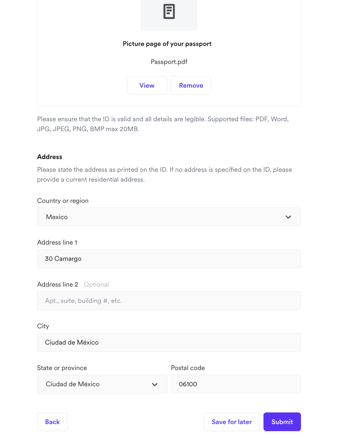Click the chevron arrow beside Mexico
This screenshot has width=348, height=446.
coord(288,217)
